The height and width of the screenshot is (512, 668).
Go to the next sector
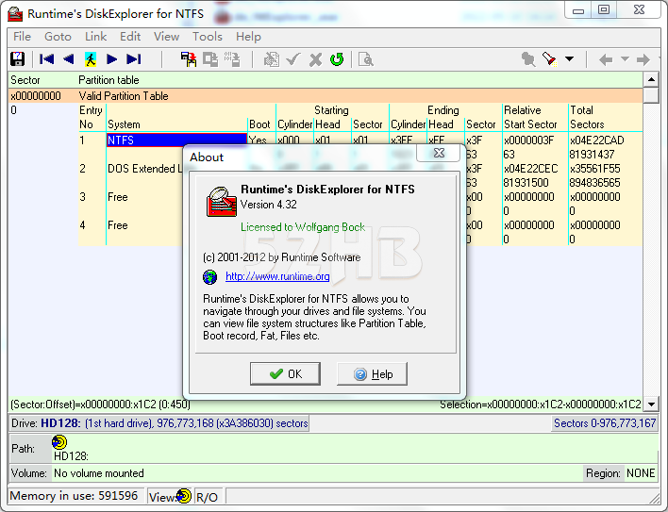tap(112, 59)
